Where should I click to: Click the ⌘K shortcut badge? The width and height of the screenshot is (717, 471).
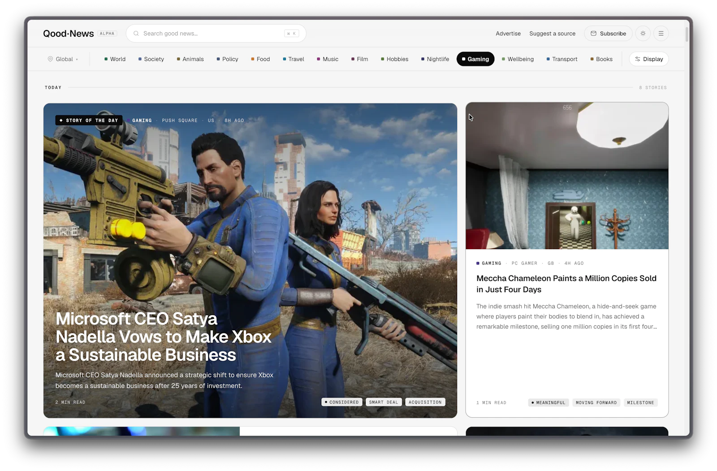[291, 34]
